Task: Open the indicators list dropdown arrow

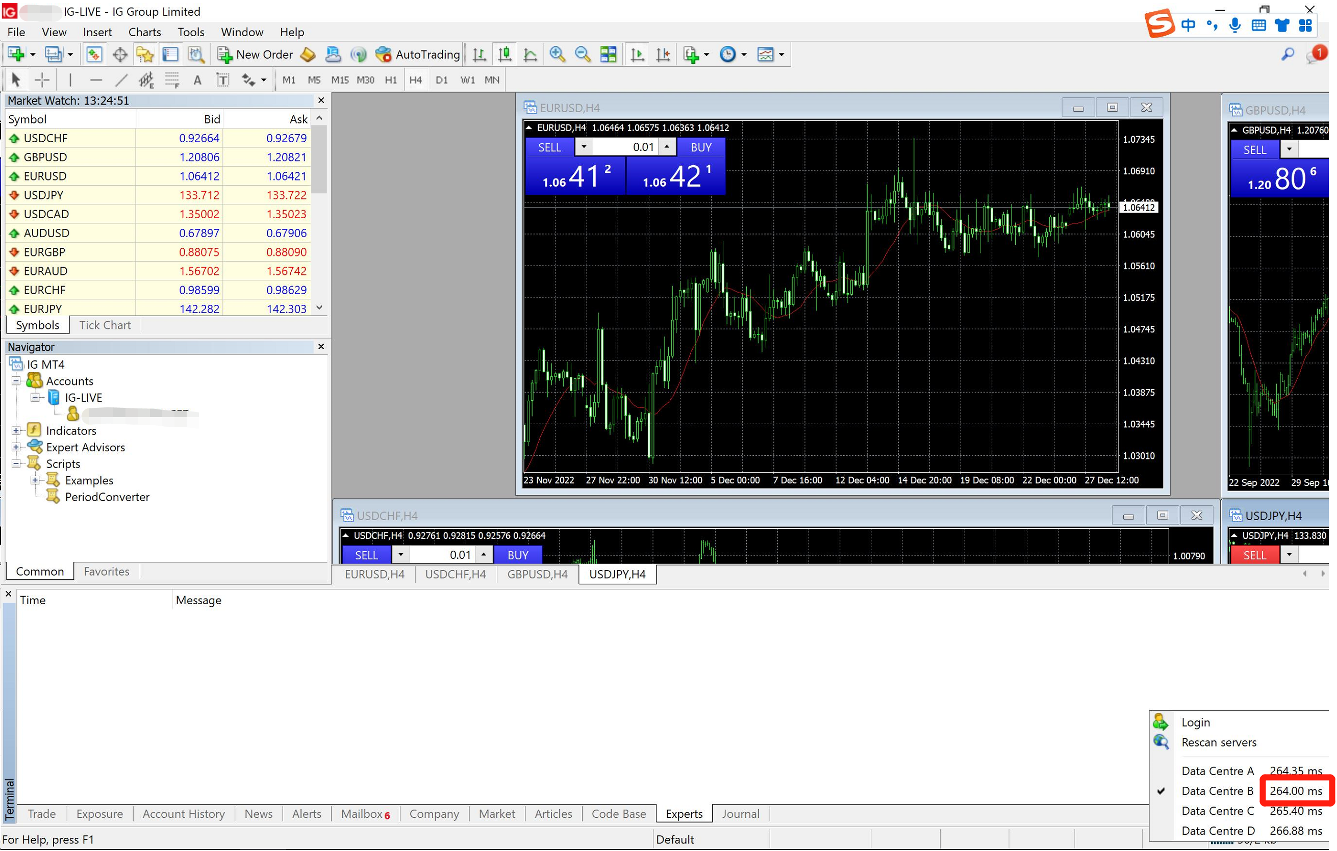Action: 707,55
